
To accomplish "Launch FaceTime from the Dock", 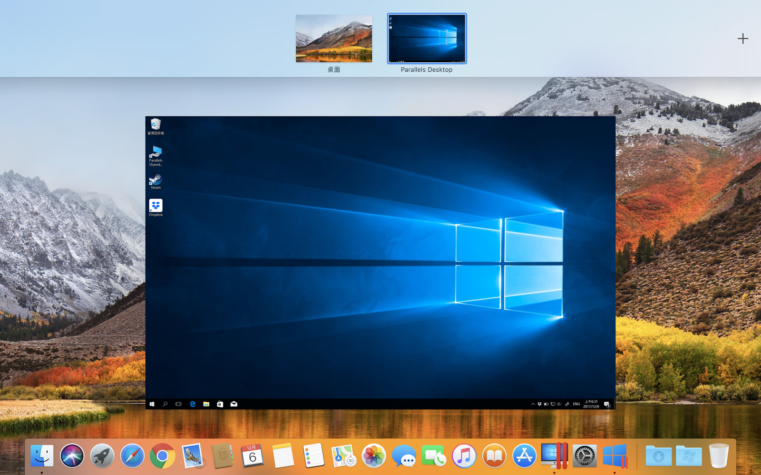I will [434, 456].
